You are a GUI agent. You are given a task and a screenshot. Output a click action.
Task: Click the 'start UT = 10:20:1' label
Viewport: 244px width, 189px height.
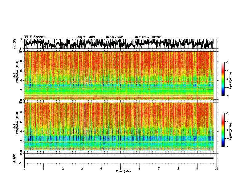[x=149, y=37]
